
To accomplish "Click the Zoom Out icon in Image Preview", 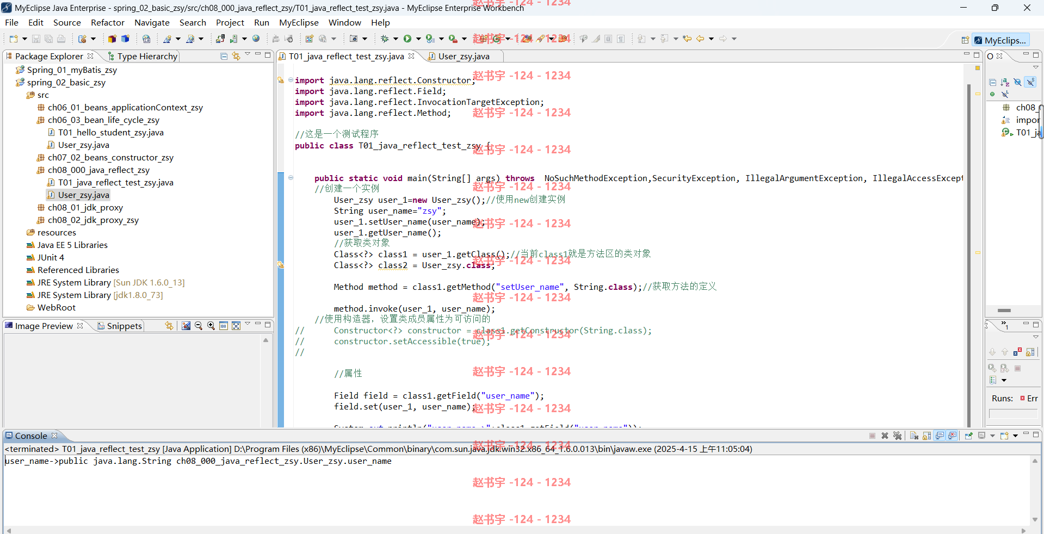I will coord(199,326).
